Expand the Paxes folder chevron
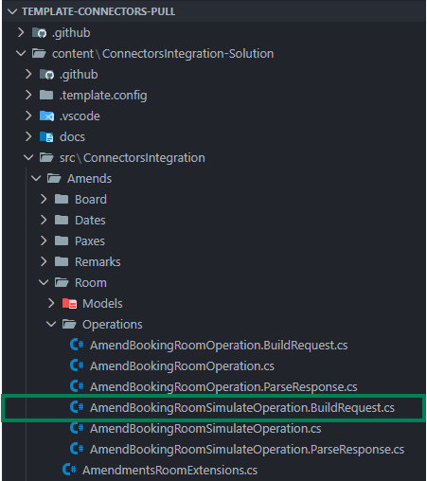The image size is (427, 481). (44, 240)
